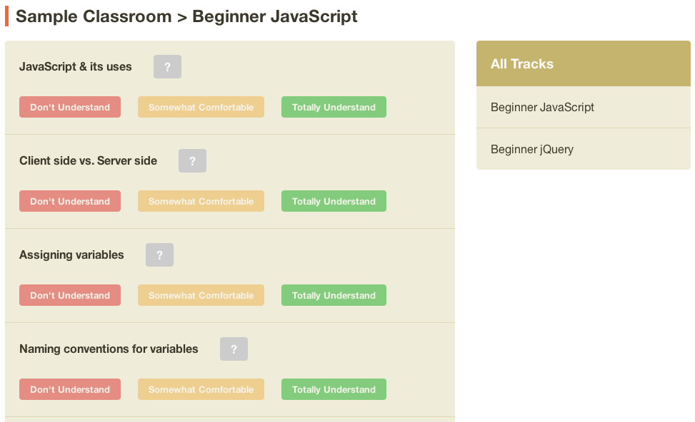Open help icon for Naming conventions for variables
695x422 pixels.
[x=234, y=349]
